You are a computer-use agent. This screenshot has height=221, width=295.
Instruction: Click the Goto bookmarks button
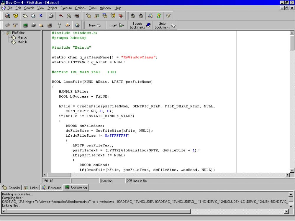165,25
